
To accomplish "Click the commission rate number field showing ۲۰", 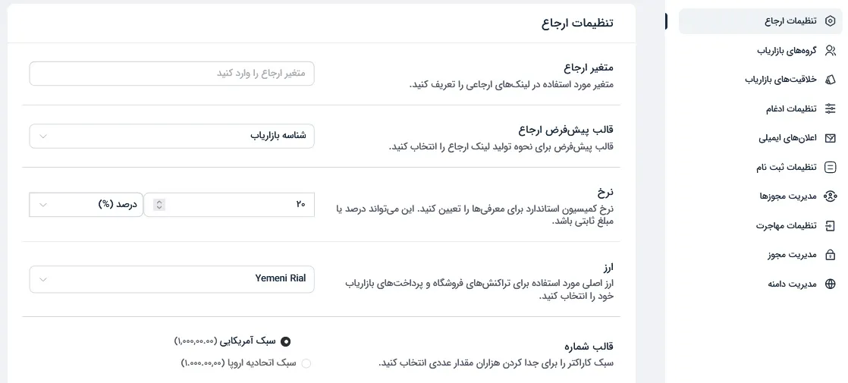I will point(229,205).
